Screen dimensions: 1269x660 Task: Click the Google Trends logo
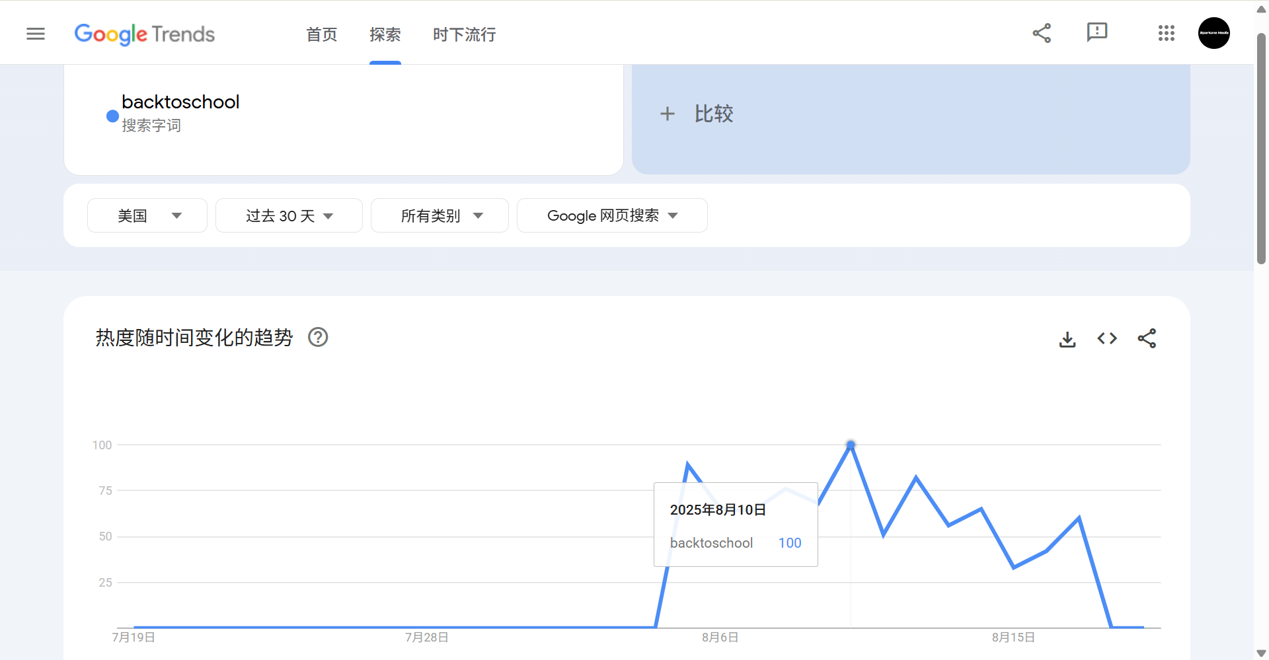click(145, 34)
